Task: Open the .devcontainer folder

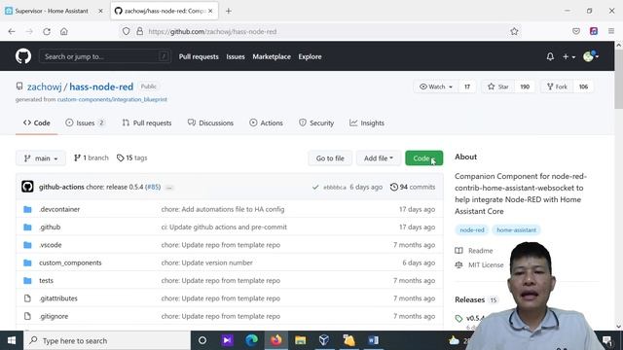Action: point(59,209)
